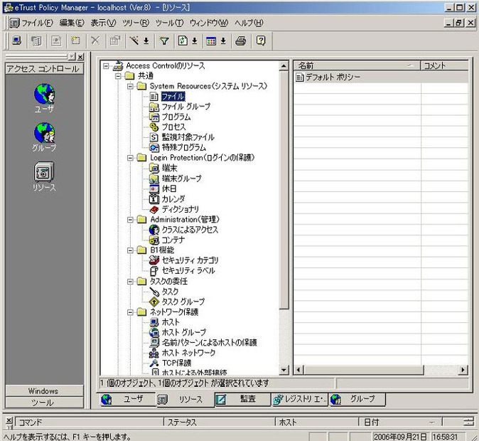Select ホスト グループ tree node

(184, 332)
